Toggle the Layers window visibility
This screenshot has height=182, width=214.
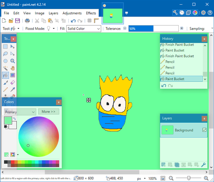189,13
